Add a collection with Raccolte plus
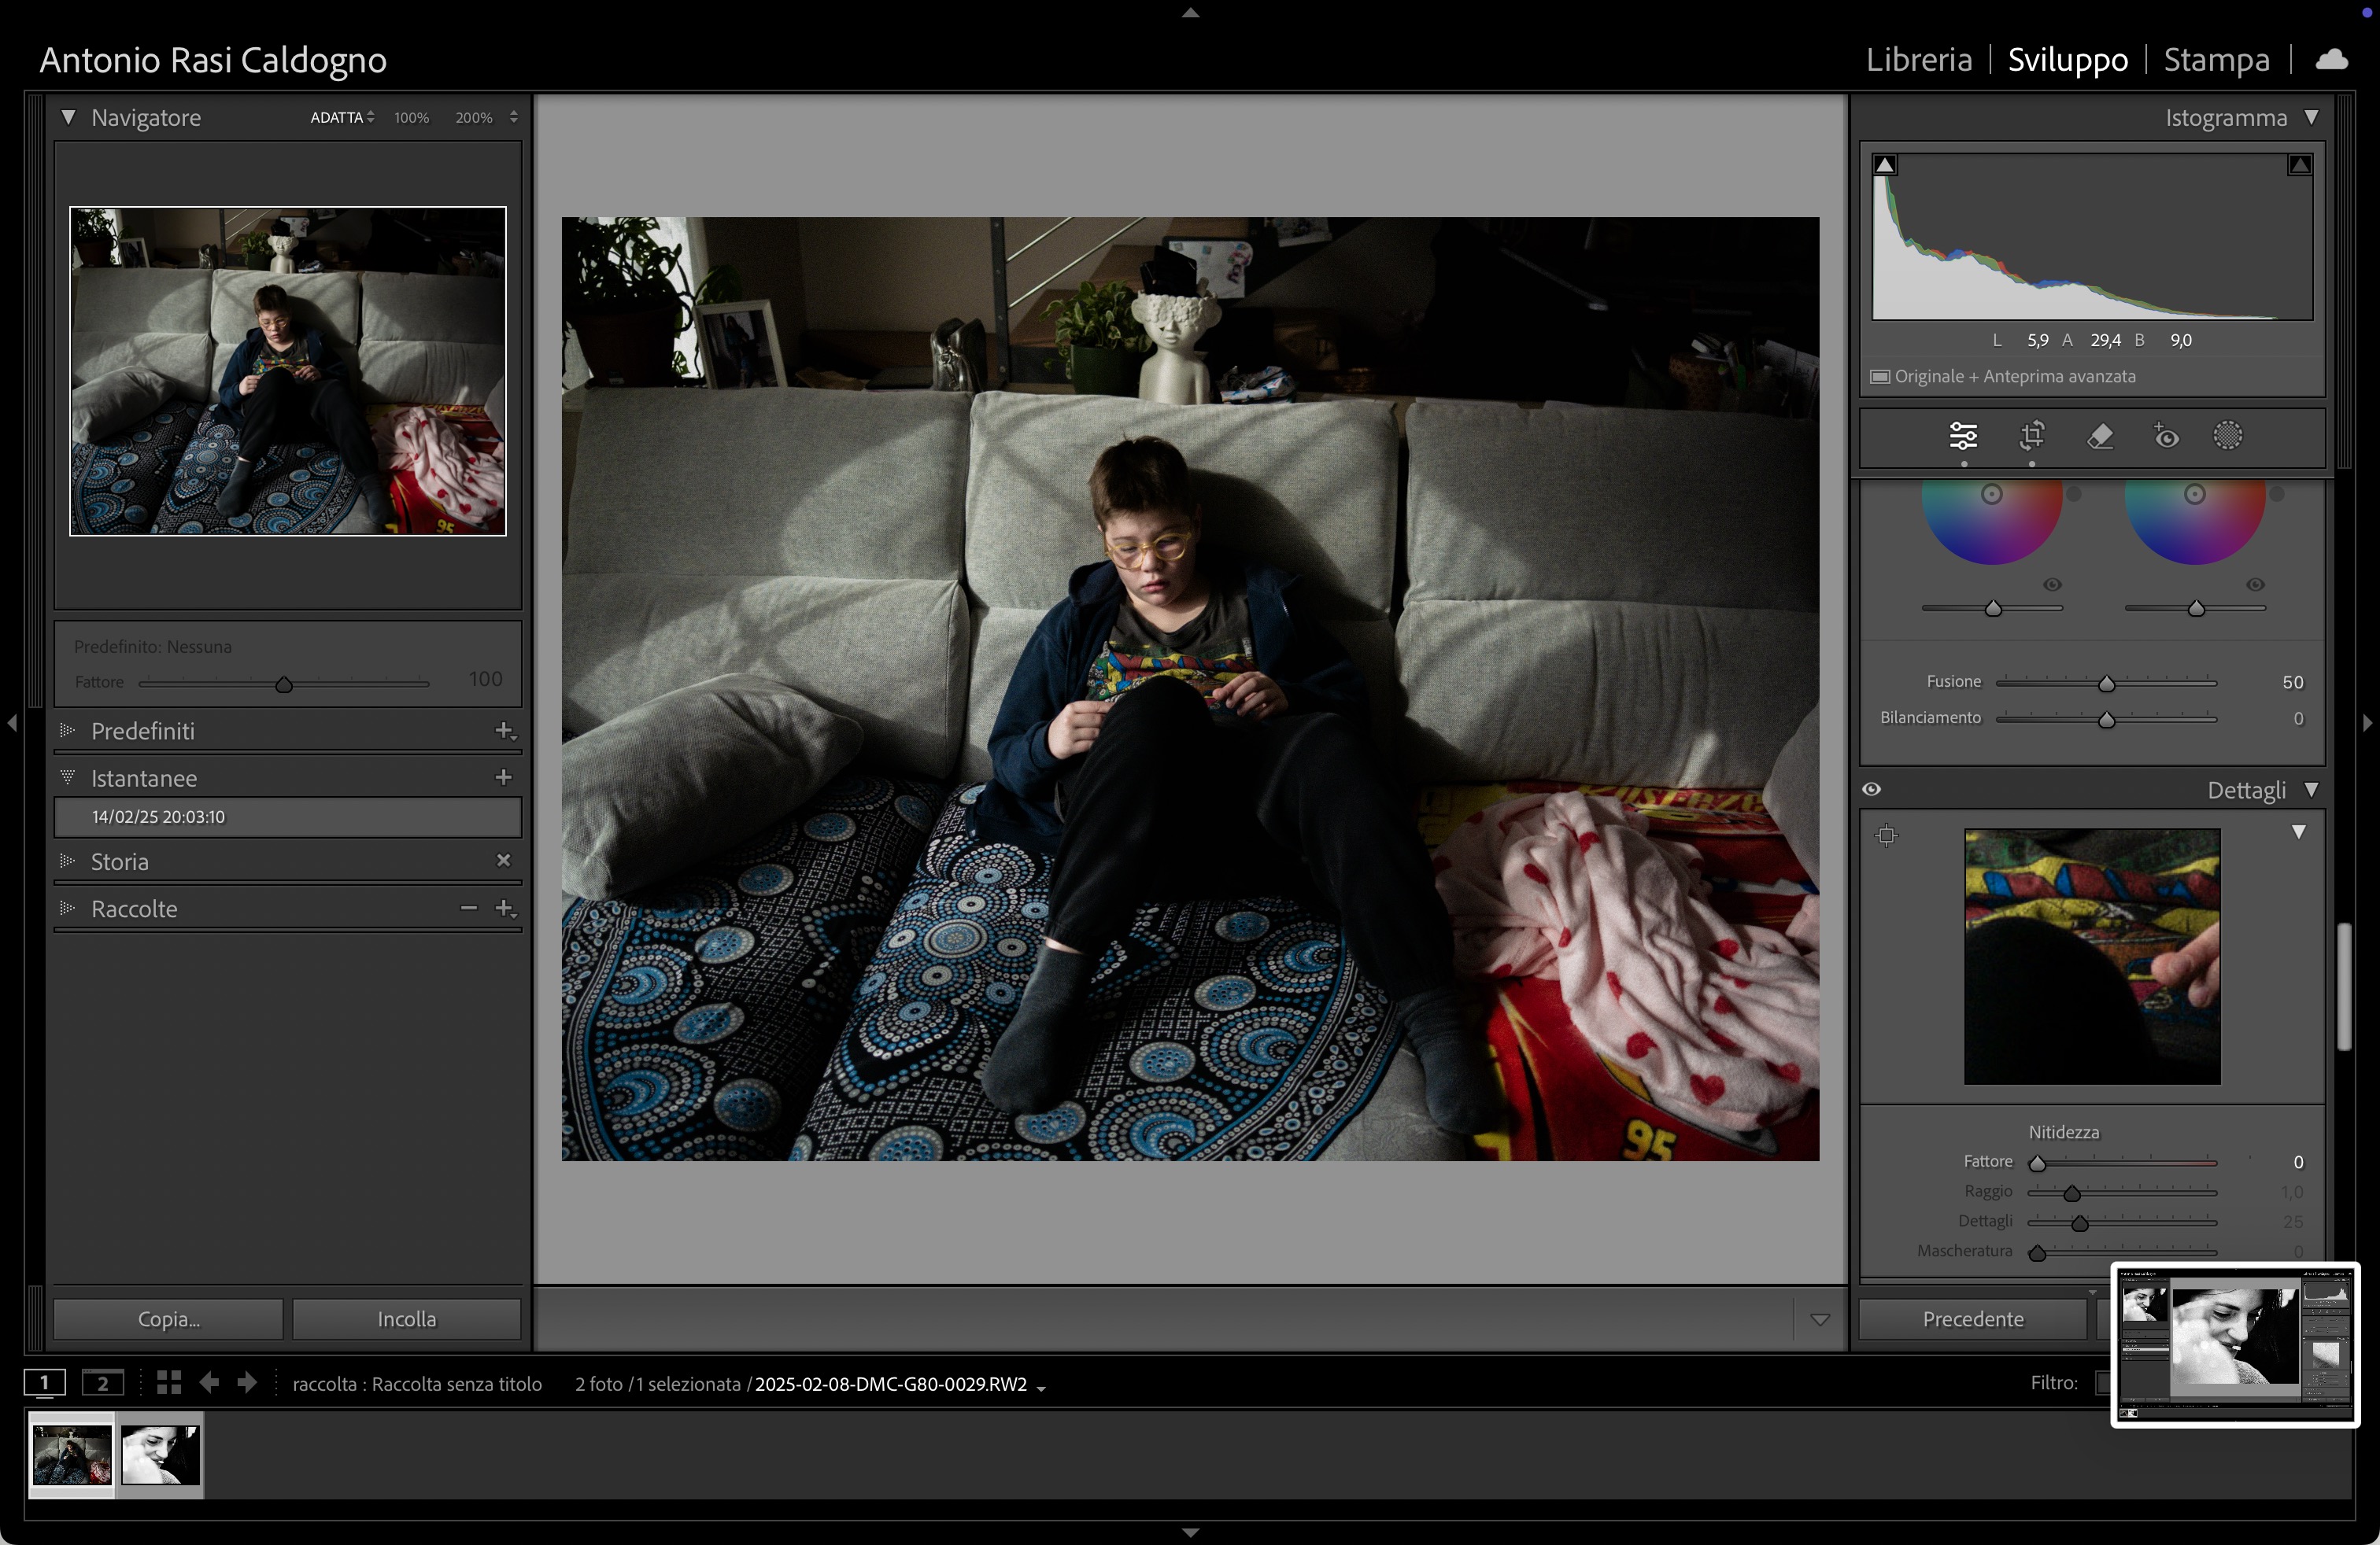2380x1545 pixels. coord(505,909)
